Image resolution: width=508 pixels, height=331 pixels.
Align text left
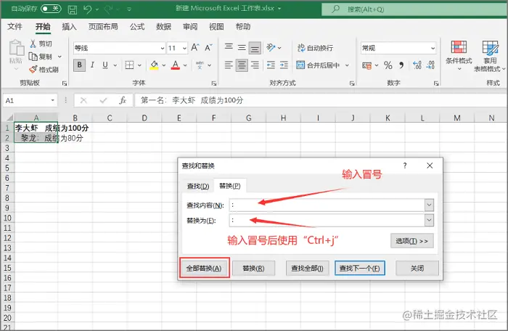coord(229,65)
